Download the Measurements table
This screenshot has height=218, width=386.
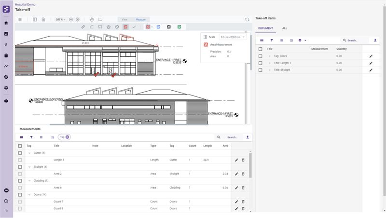click(248, 137)
